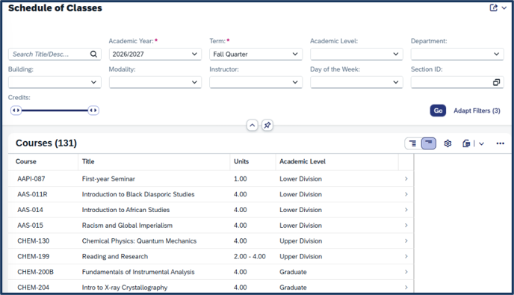This screenshot has width=514, height=295.
Task: Click the Academic Level column header
Action: click(303, 161)
